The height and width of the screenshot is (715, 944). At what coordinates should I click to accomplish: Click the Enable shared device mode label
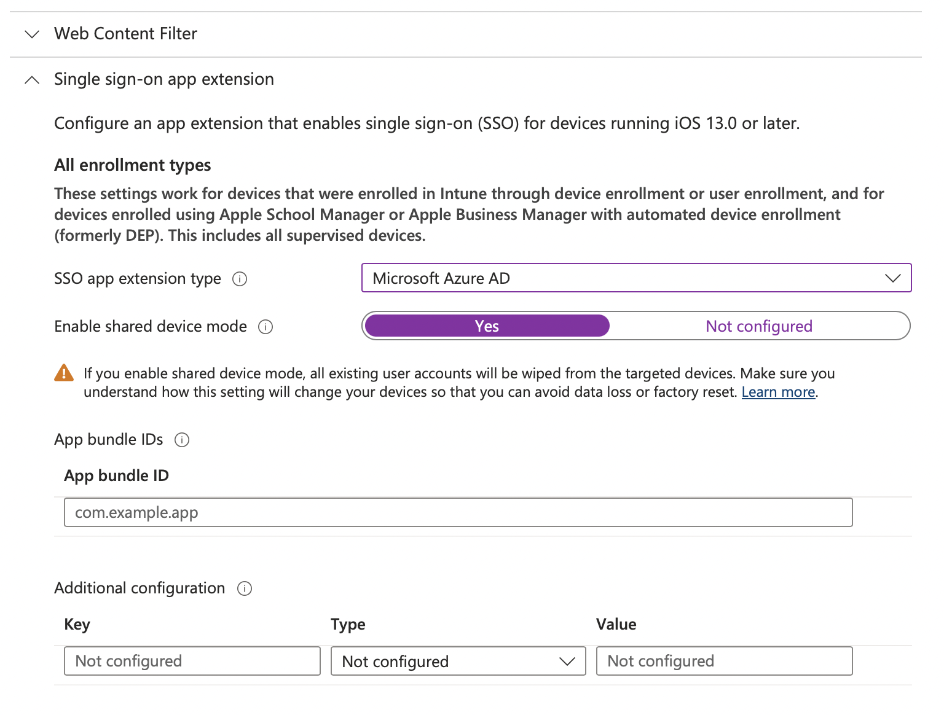click(151, 326)
